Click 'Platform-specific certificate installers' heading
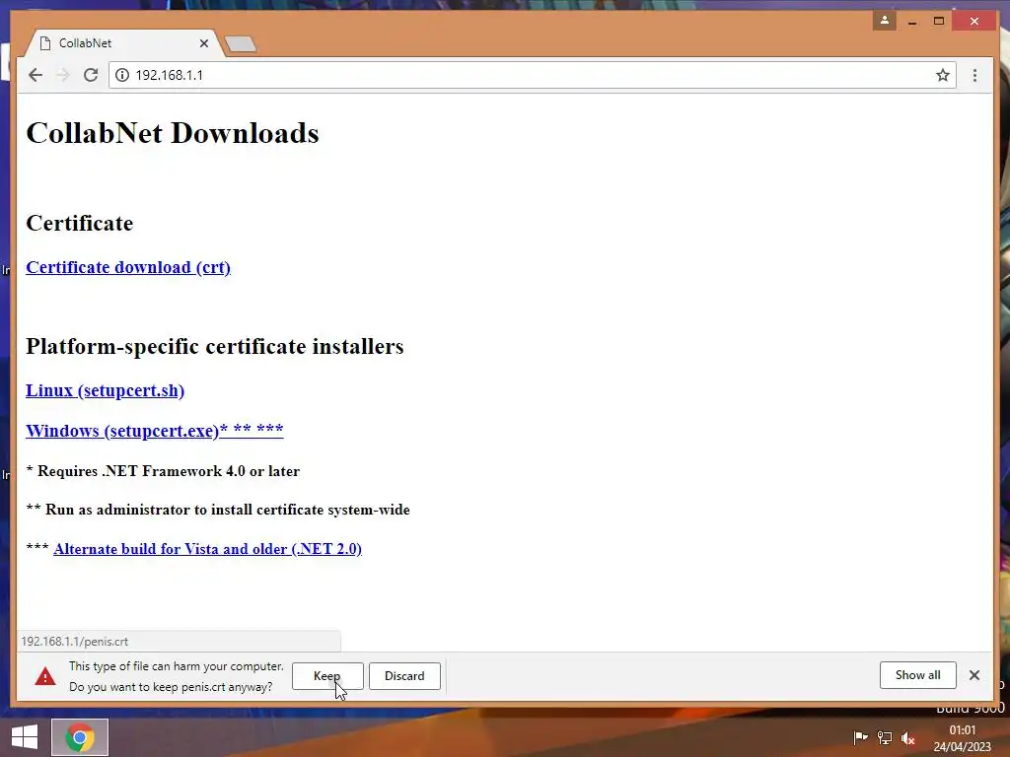Viewport: 1010px width, 757px height. click(x=214, y=346)
